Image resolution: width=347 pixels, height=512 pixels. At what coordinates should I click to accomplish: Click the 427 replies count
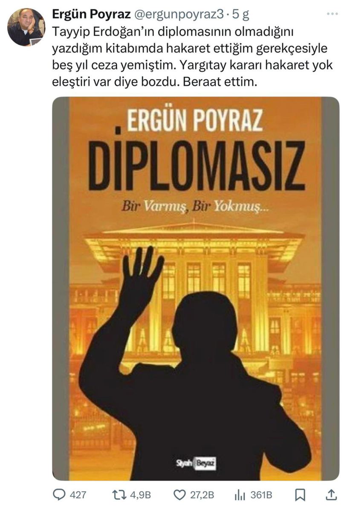coord(78,495)
